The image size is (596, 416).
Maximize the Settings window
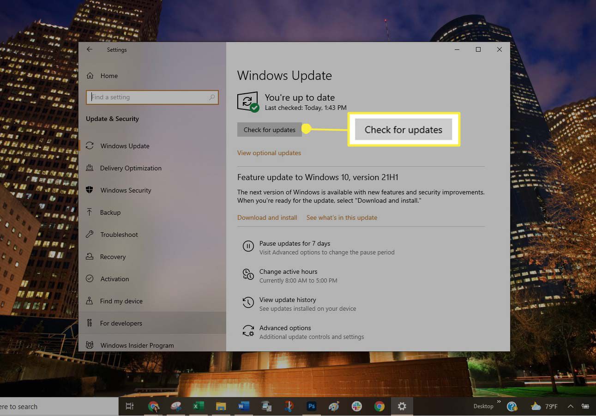point(478,49)
